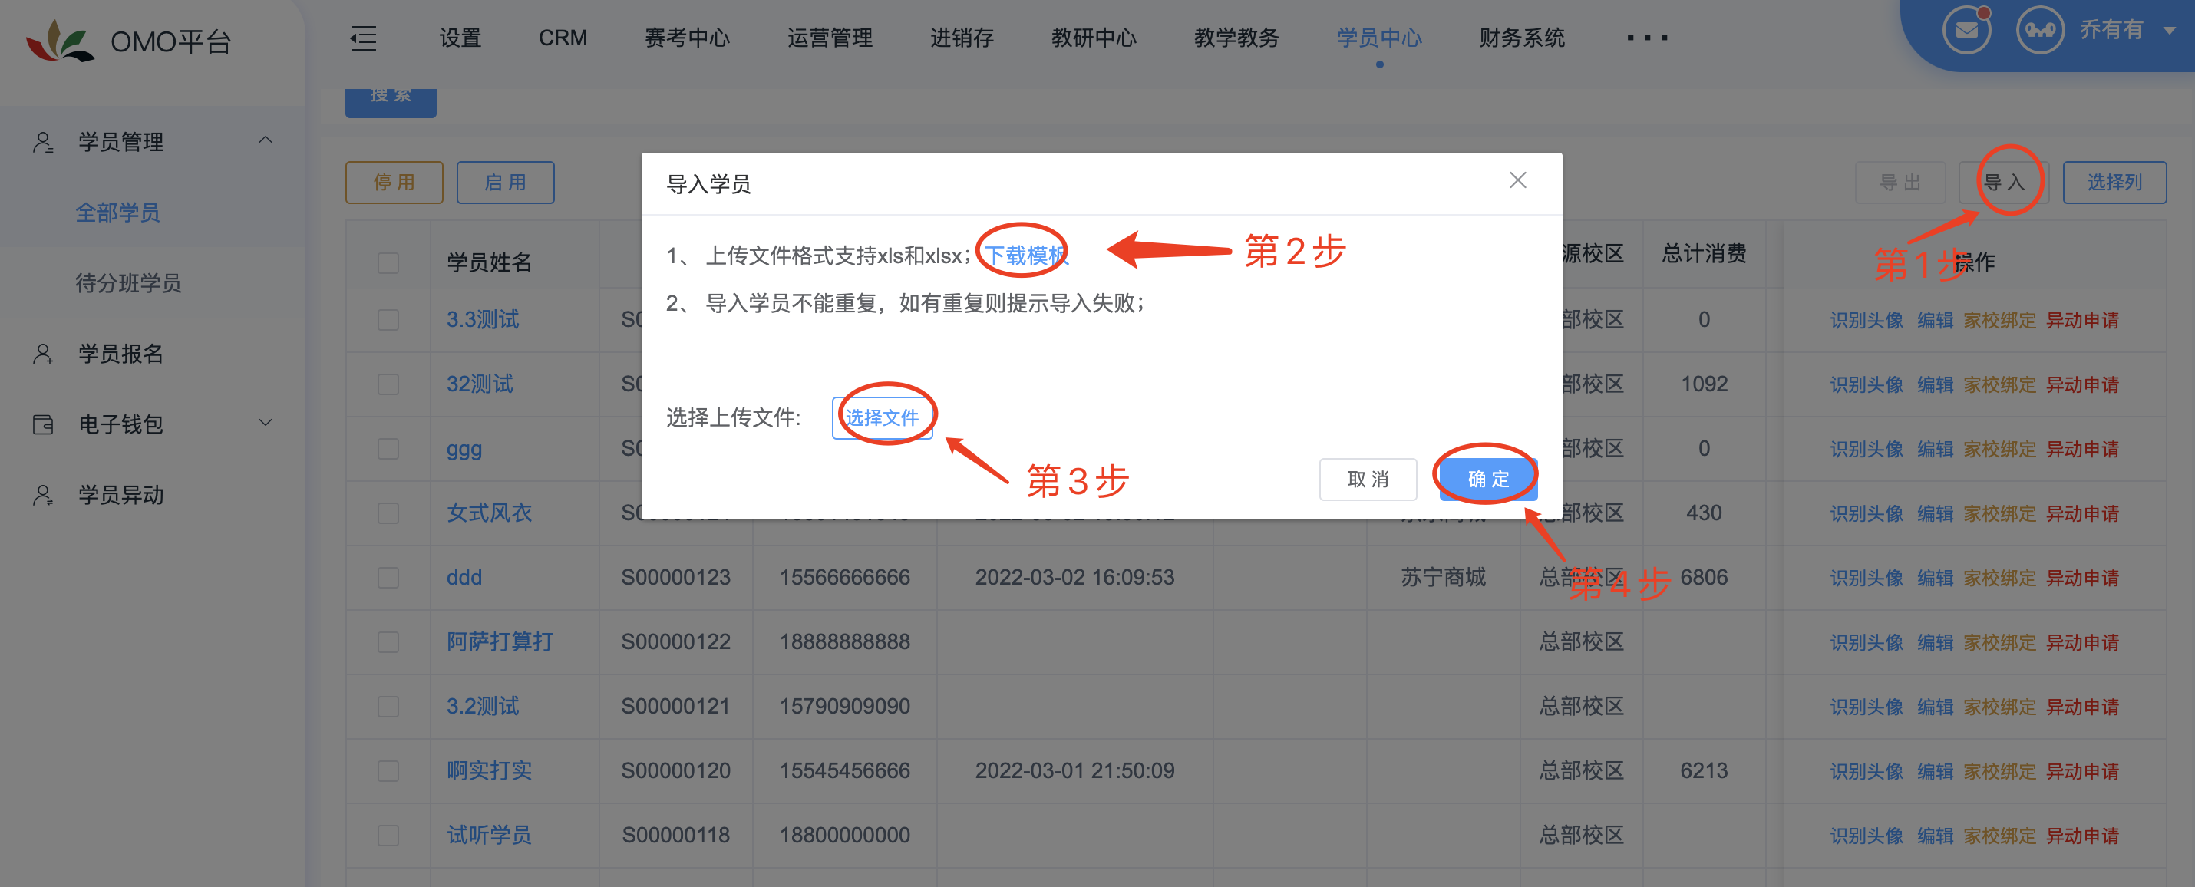Click 编辑 for the ddd row
This screenshot has height=887, width=2195.
click(1935, 579)
